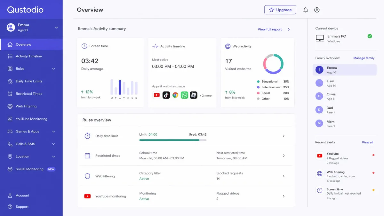Click the Upgrade button
Viewport: 384px width, 216px height.
(280, 10)
